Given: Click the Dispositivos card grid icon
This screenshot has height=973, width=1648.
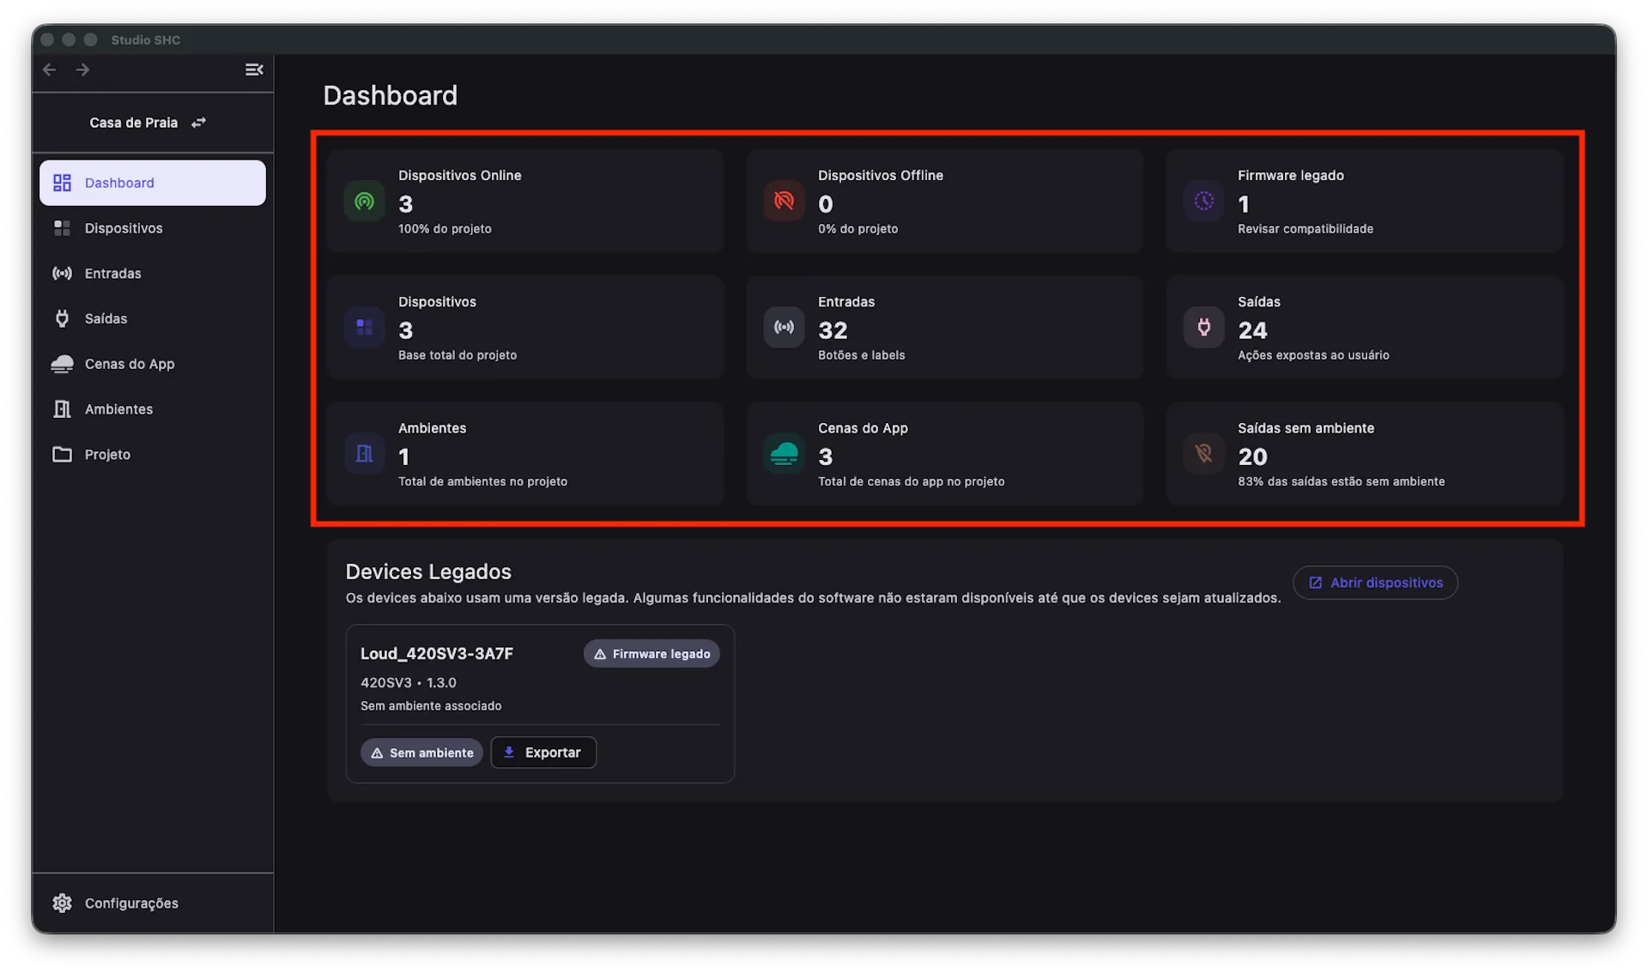Looking at the screenshot, I should pyautogui.click(x=364, y=327).
